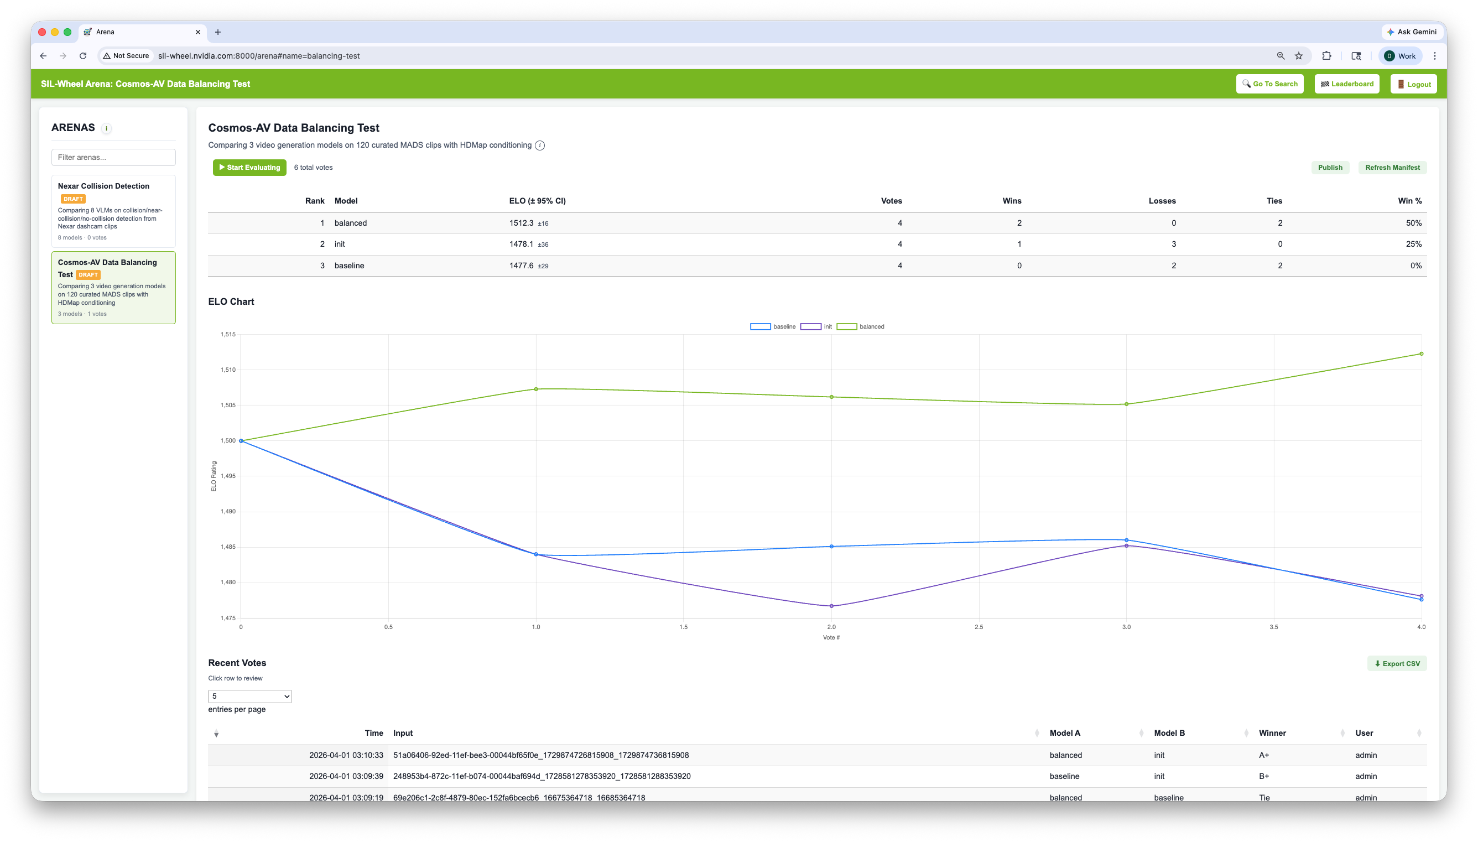Open vote row at 03:09:39
1478x842 pixels.
[x=817, y=777]
